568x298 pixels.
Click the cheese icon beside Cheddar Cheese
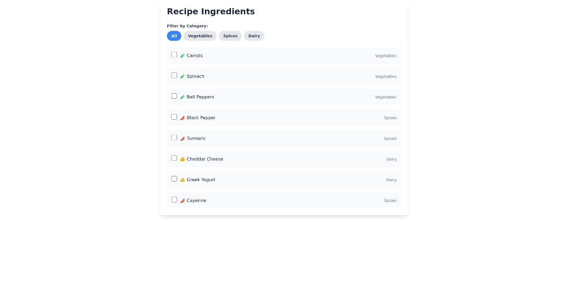point(182,159)
